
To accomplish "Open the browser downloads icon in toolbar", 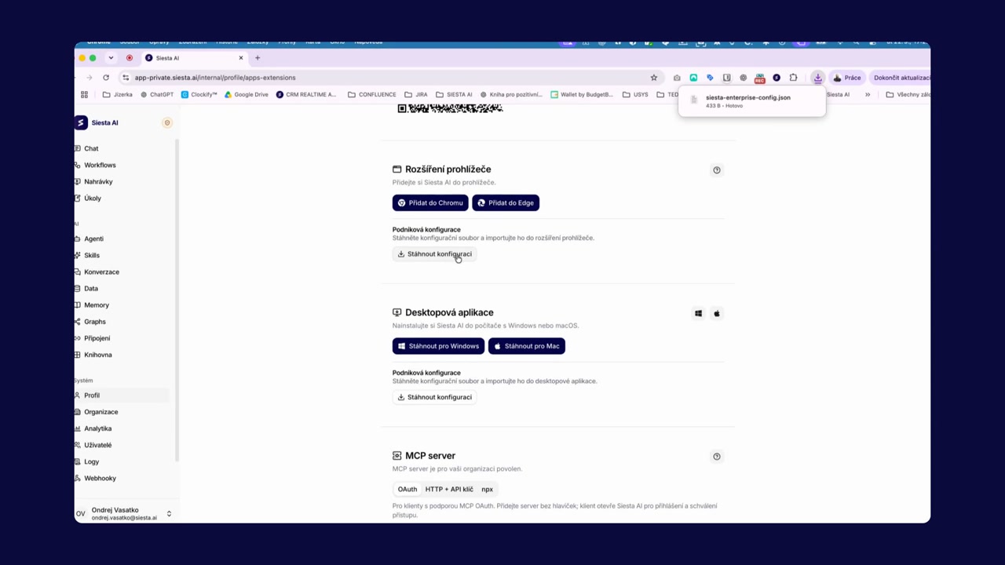I will coord(817,78).
